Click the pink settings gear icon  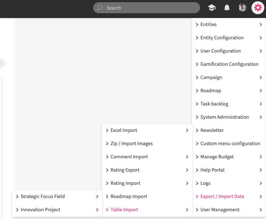click(x=258, y=8)
